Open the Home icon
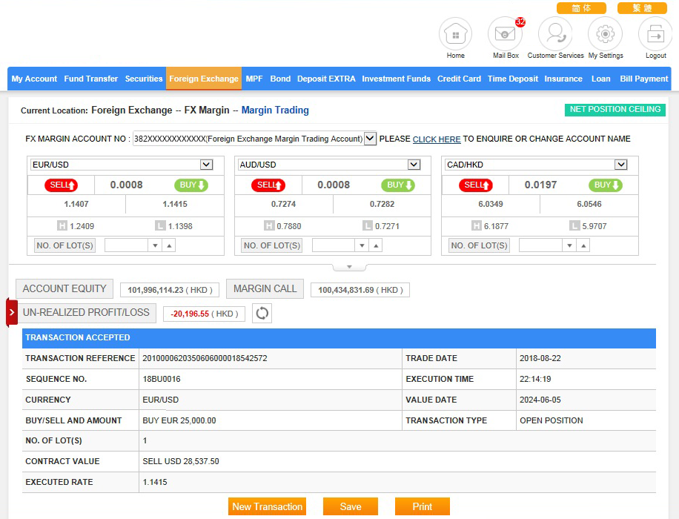 (x=455, y=34)
